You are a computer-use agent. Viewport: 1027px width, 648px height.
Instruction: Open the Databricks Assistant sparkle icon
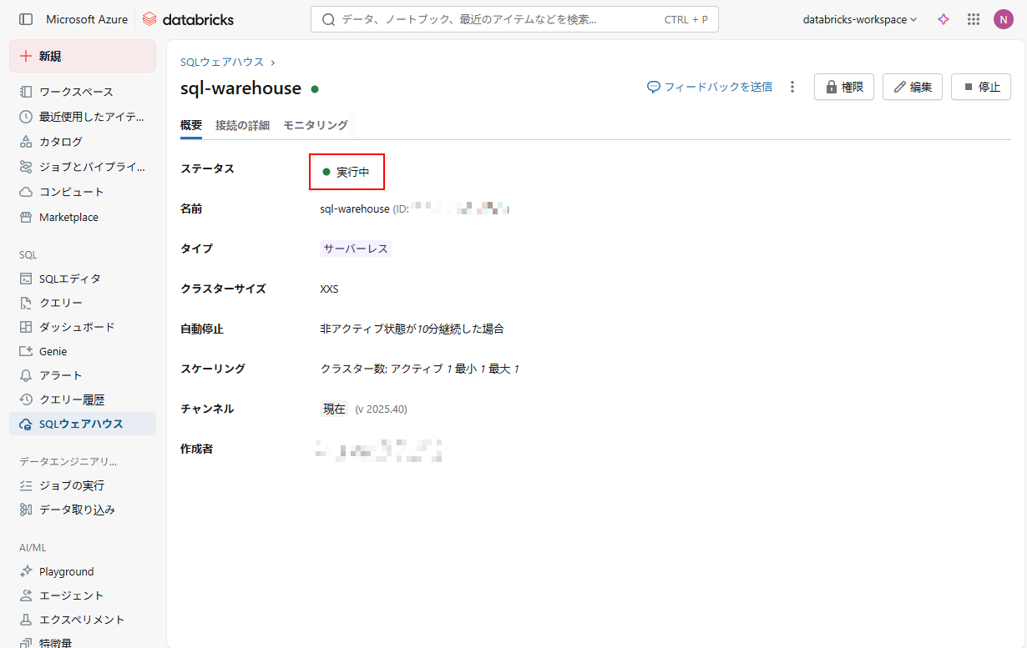click(x=944, y=19)
